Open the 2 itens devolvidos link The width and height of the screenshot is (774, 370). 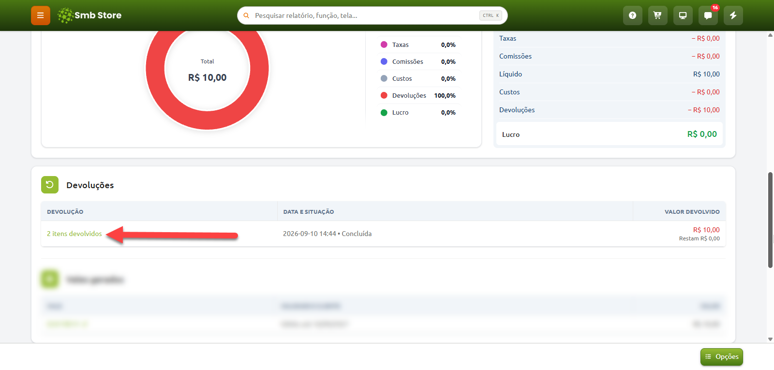[74, 234]
